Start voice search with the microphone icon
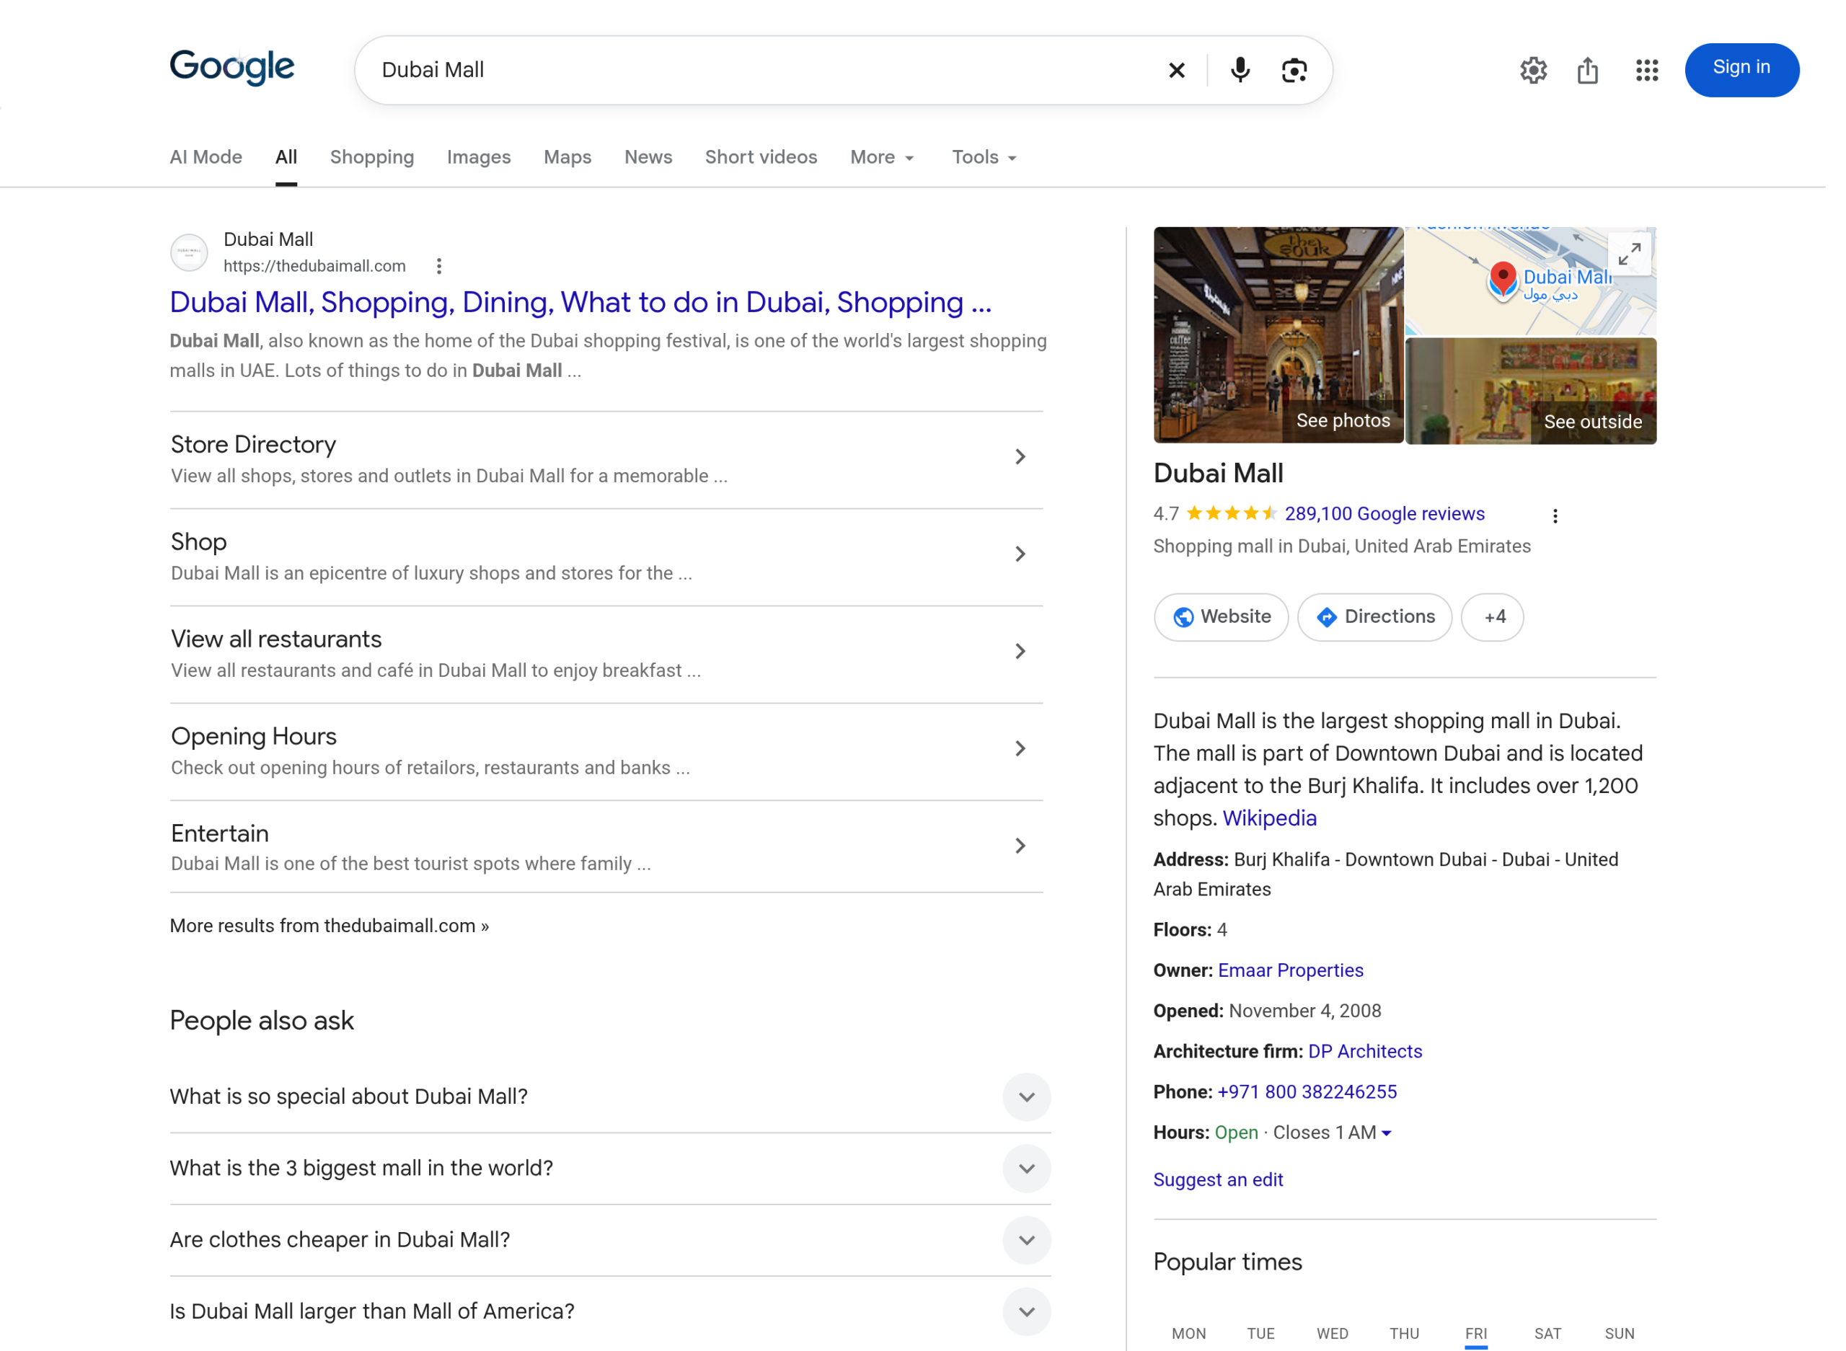Image resolution: width=1846 pixels, height=1351 pixels. (x=1240, y=71)
